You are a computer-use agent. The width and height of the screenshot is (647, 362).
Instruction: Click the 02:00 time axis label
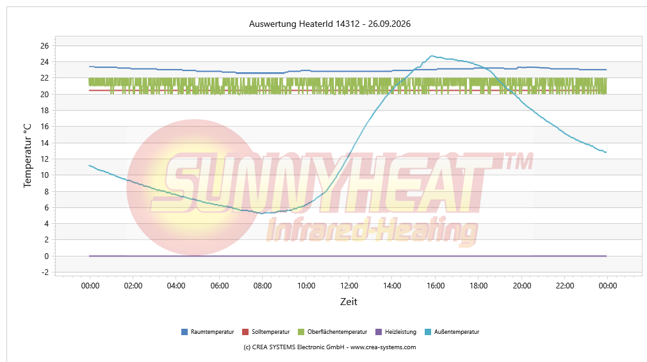[x=133, y=286]
